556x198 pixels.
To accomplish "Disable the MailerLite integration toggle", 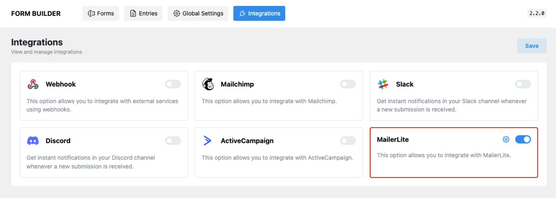I will (523, 139).
